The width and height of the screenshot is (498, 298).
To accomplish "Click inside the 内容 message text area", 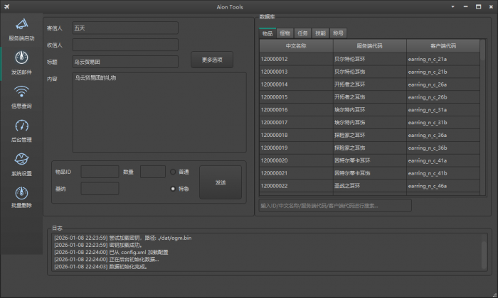I will tap(159, 112).
